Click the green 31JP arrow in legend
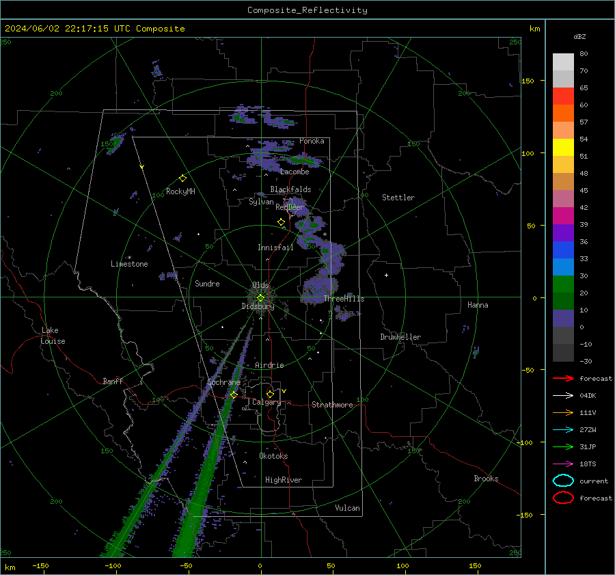615x575 pixels. coord(563,446)
